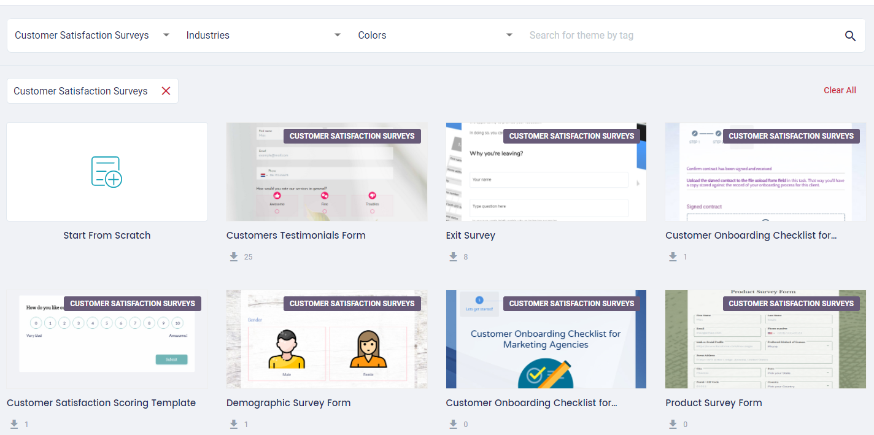The height and width of the screenshot is (435, 874).
Task: Click download icon under Product Survey Form
Action: 673,424
